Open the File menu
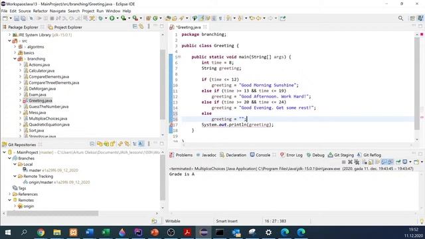The height and width of the screenshot is (239, 425). tap(5, 11)
